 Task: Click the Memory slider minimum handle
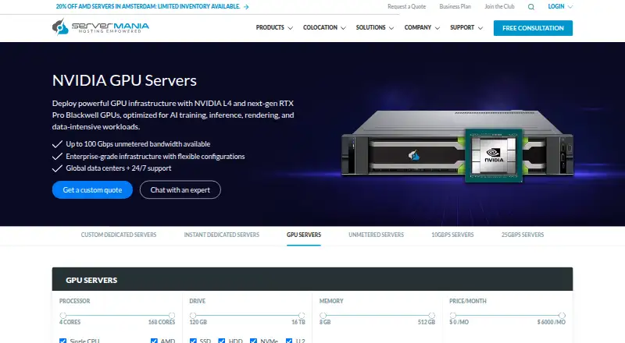323,316
